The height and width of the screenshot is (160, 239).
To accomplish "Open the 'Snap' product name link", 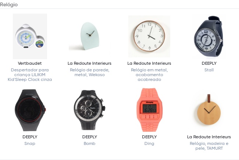I will [30, 143].
